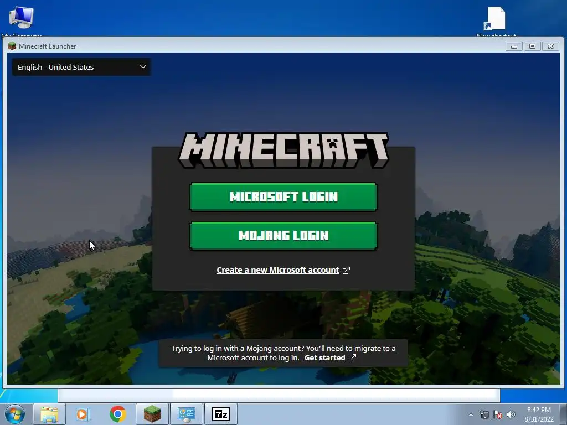The height and width of the screenshot is (425, 567).
Task: Open the Action Center flag icon
Action: (x=498, y=414)
